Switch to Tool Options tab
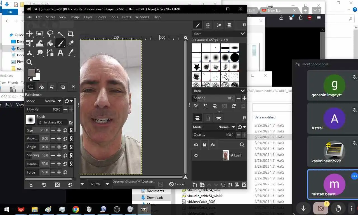This screenshot has width=358, height=215. [31, 87]
